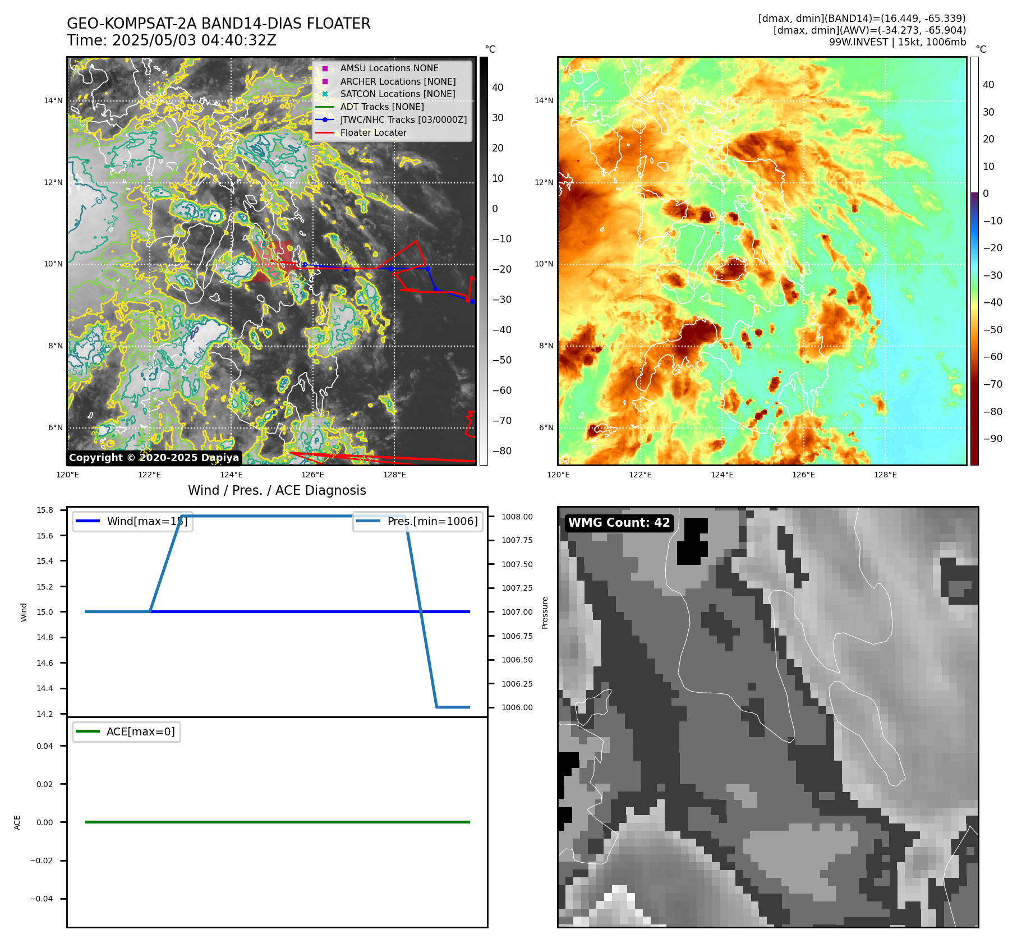The width and height of the screenshot is (1017, 948).
Task: Click the 'Pres.[min=1006]' legend label
Action: click(432, 521)
